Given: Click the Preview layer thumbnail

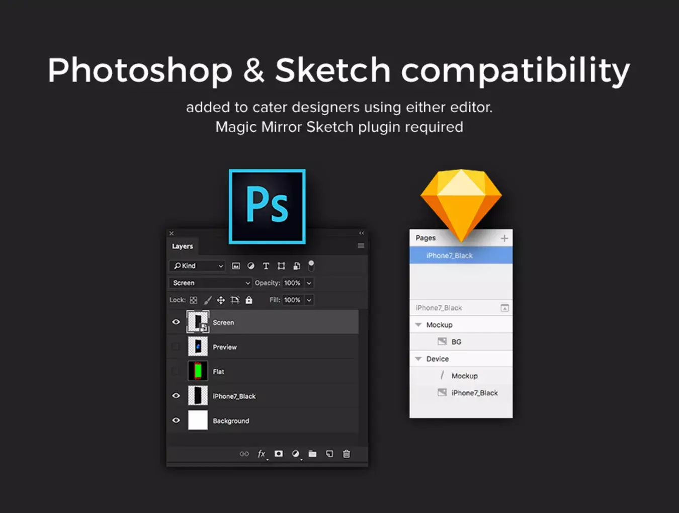Looking at the screenshot, I should [x=198, y=347].
